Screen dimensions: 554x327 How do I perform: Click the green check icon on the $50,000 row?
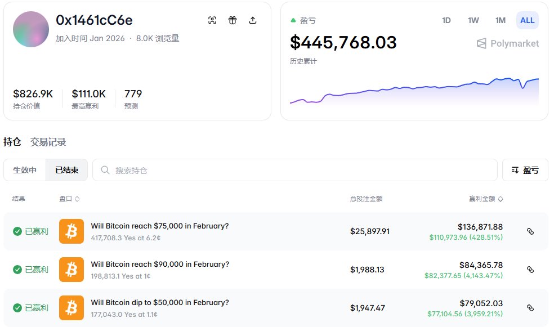pos(17,308)
